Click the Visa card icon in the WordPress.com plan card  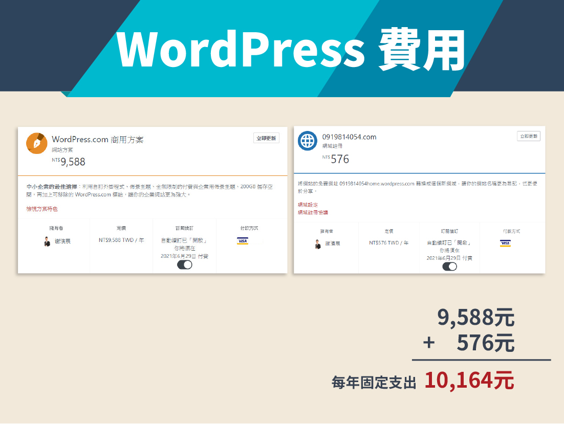click(243, 241)
